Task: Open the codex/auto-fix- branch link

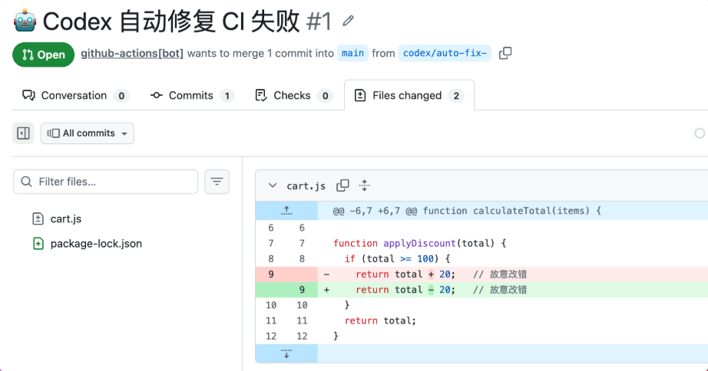Action: 445,53
